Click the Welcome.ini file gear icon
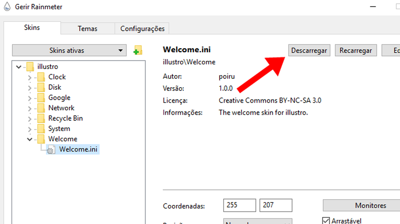The height and width of the screenshot is (224, 400). (x=51, y=150)
